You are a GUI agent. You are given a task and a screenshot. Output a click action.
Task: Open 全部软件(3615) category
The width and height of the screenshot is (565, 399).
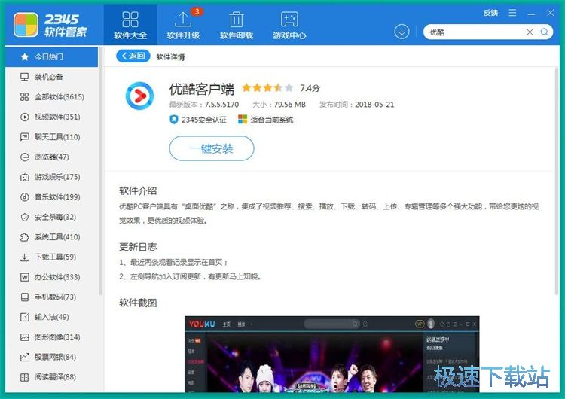[x=51, y=97]
